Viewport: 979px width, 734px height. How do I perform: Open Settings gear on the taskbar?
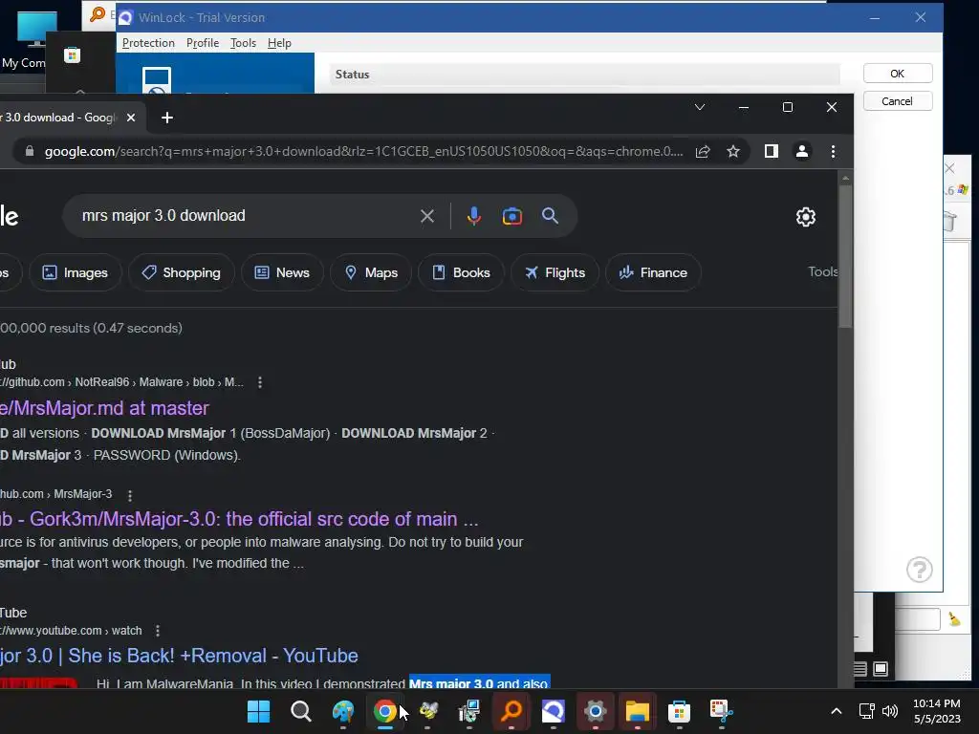[x=595, y=711]
